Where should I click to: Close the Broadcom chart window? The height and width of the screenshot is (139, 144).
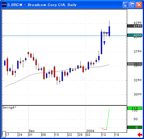point(139,5)
